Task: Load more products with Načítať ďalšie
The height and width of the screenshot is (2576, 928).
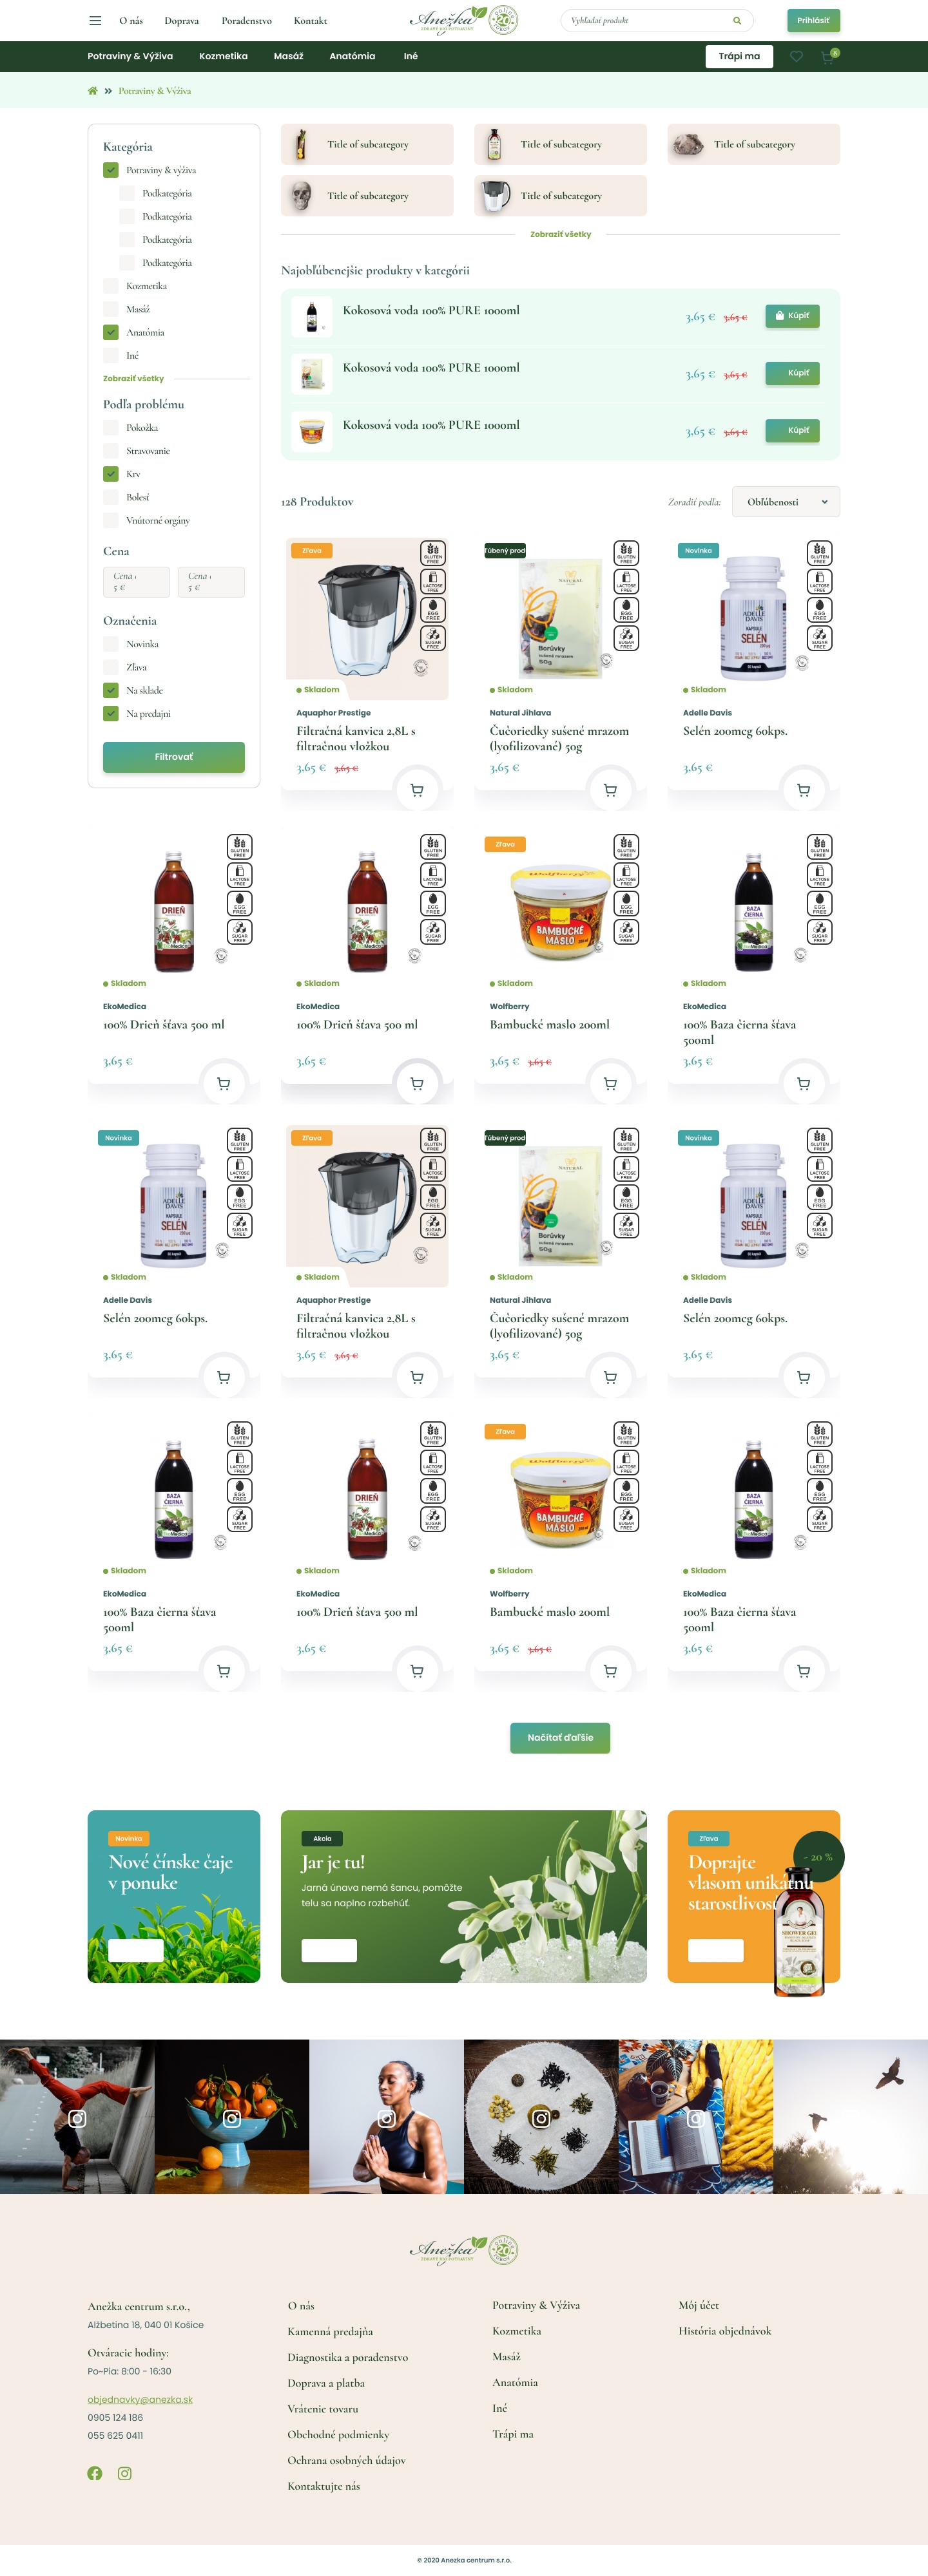Action: coord(561,1737)
